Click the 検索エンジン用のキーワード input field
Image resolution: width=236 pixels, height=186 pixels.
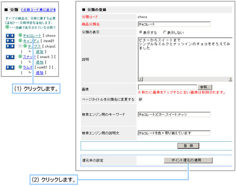pos(174,115)
